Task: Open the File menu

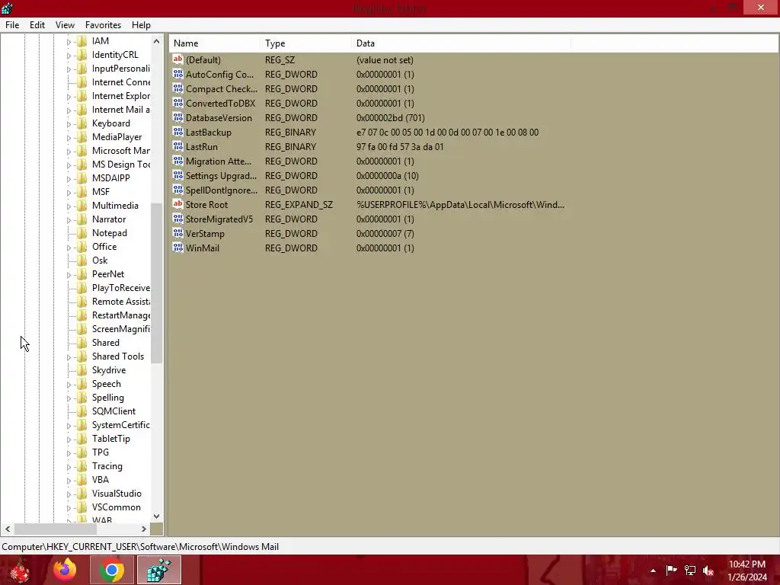Action: 12,25
